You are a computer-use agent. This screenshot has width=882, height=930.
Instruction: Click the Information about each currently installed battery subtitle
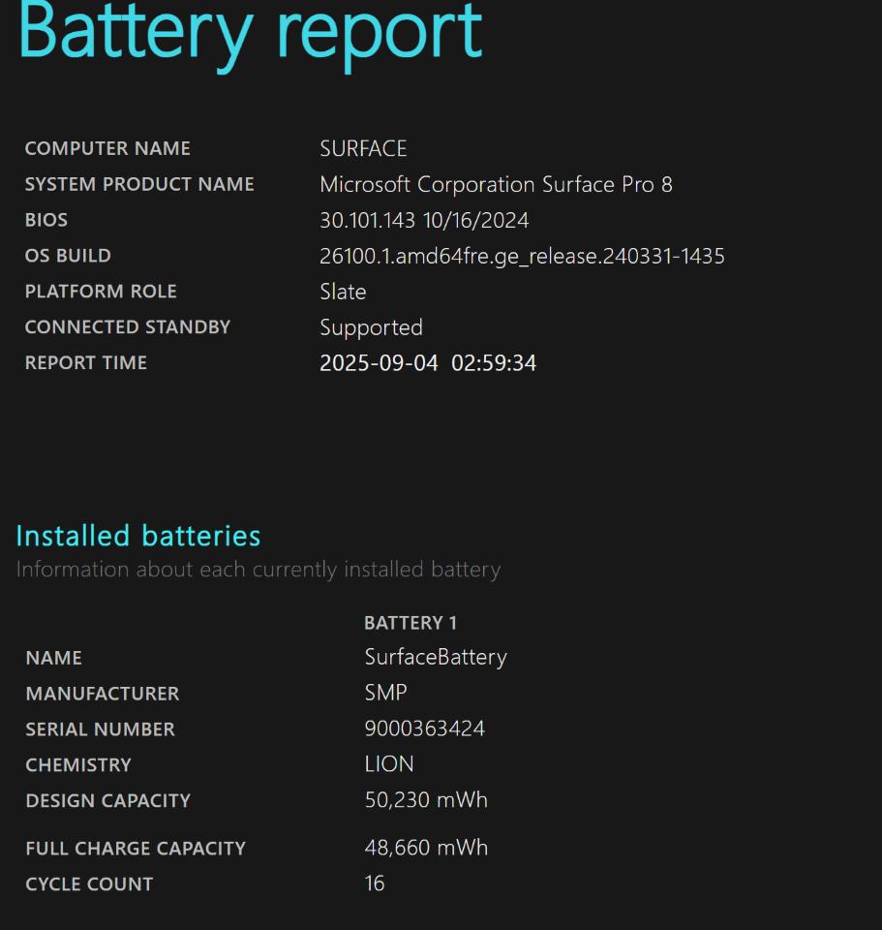(x=259, y=570)
